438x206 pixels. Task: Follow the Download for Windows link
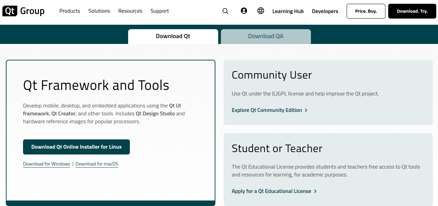(46, 164)
